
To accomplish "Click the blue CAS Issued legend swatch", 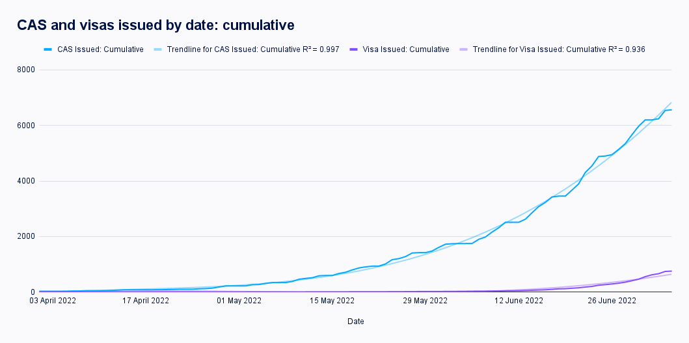I will [47, 49].
